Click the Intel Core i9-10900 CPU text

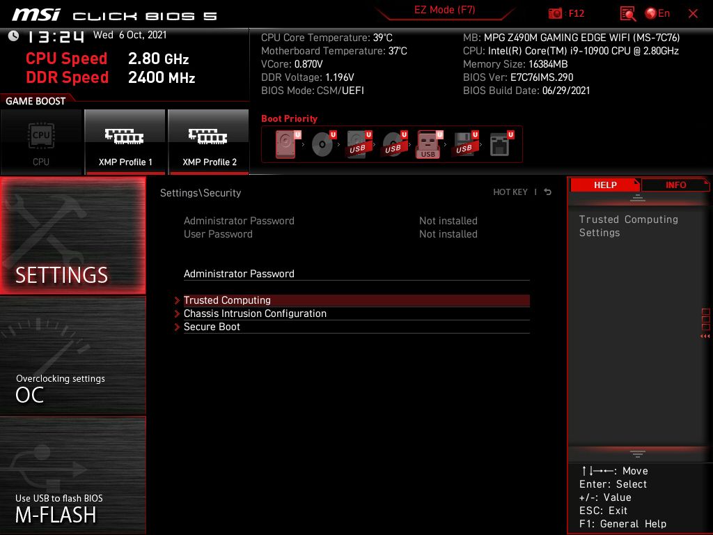pyautogui.click(x=583, y=51)
